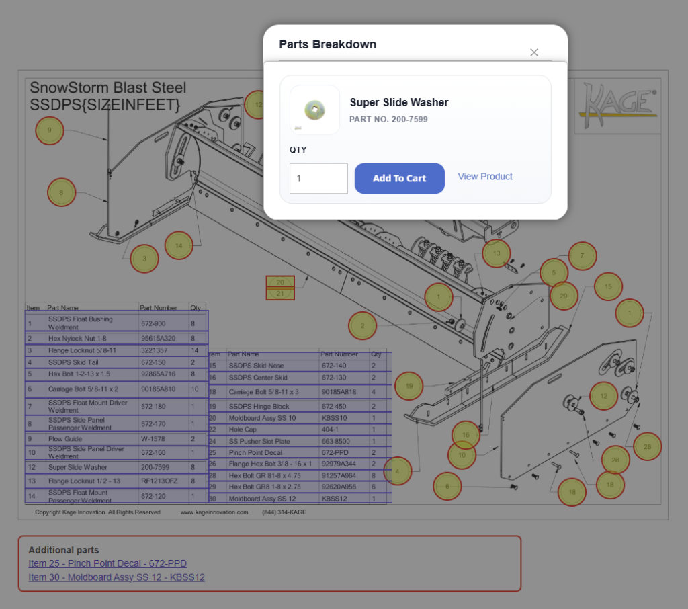Click hotspot marker 29 on the diagram
The image size is (688, 609).
pos(564,296)
